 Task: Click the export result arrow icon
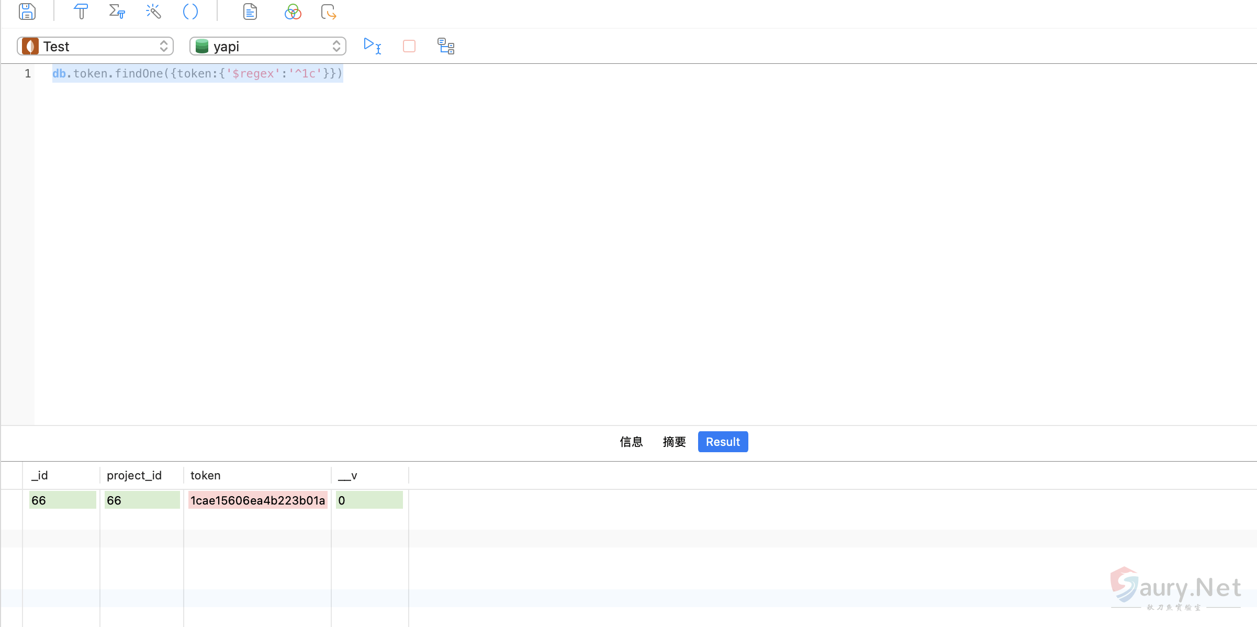tap(329, 12)
